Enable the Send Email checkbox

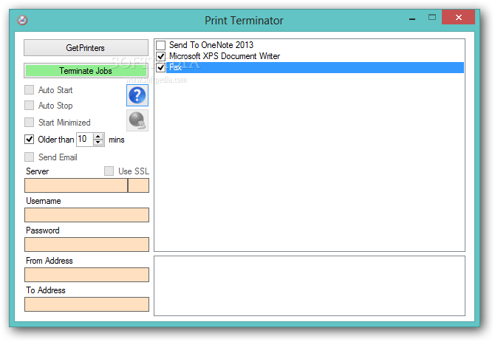click(x=30, y=157)
